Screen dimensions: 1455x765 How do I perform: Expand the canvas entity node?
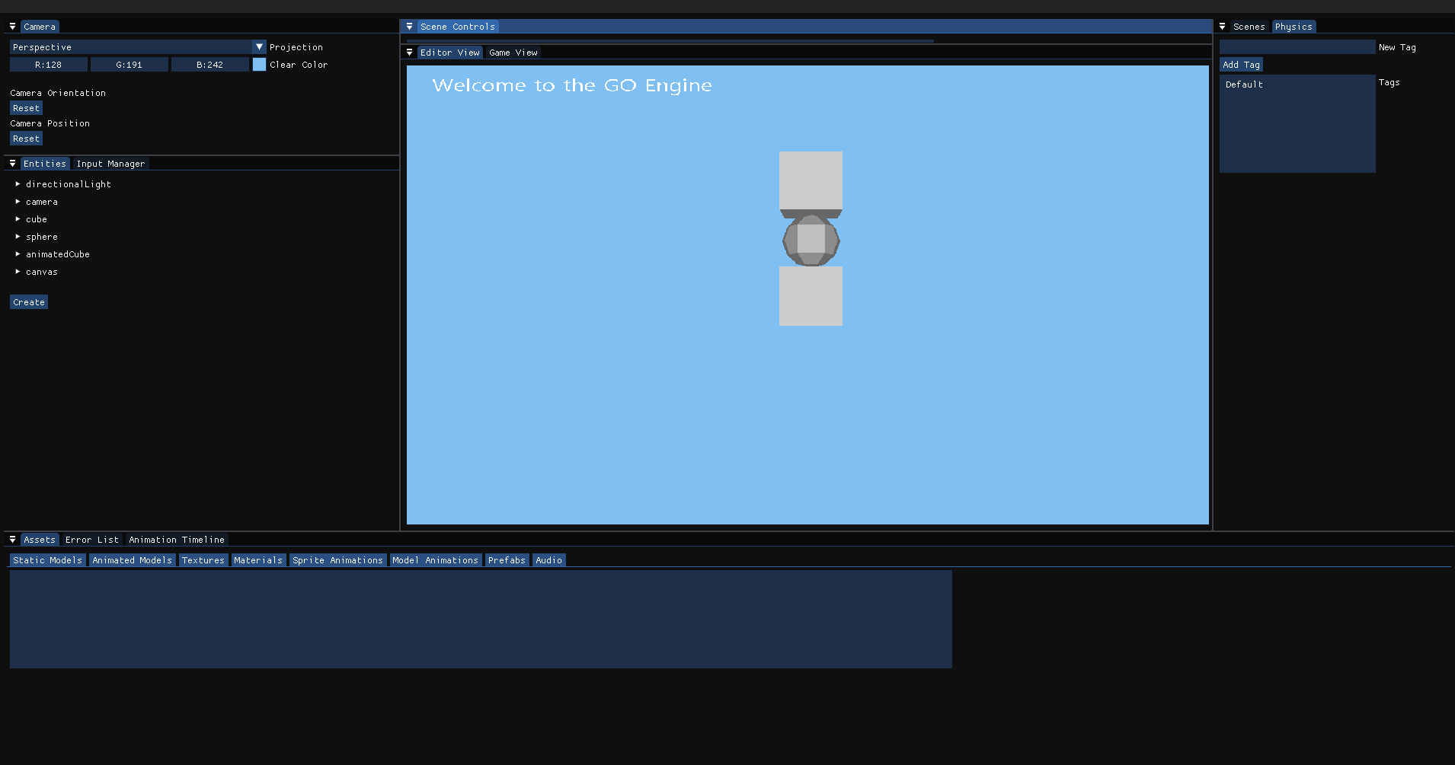[x=18, y=272]
